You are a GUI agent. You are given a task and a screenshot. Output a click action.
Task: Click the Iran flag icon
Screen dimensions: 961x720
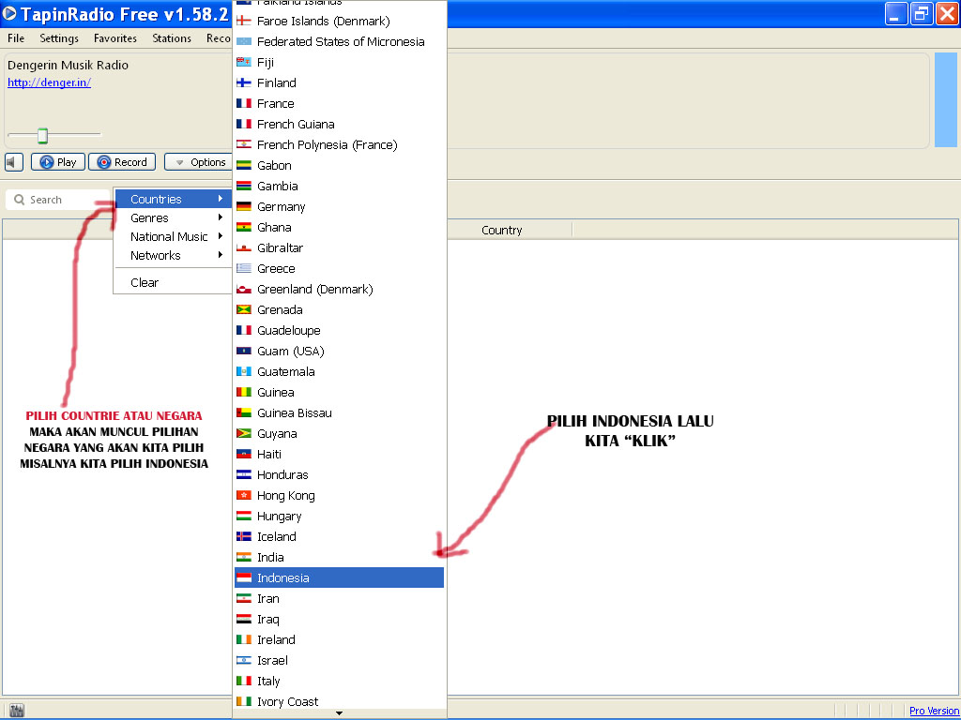[x=244, y=598]
